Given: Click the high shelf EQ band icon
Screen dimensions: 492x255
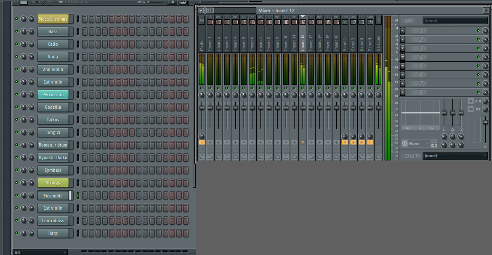Looking at the screenshot, I should pyautogui.click(x=461, y=130).
